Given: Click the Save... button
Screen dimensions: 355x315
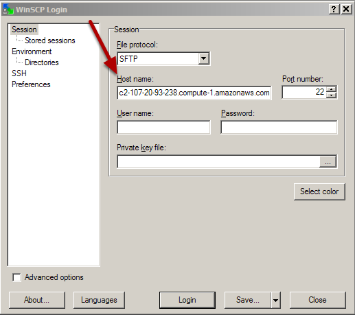Looking at the screenshot, I should 248,300.
